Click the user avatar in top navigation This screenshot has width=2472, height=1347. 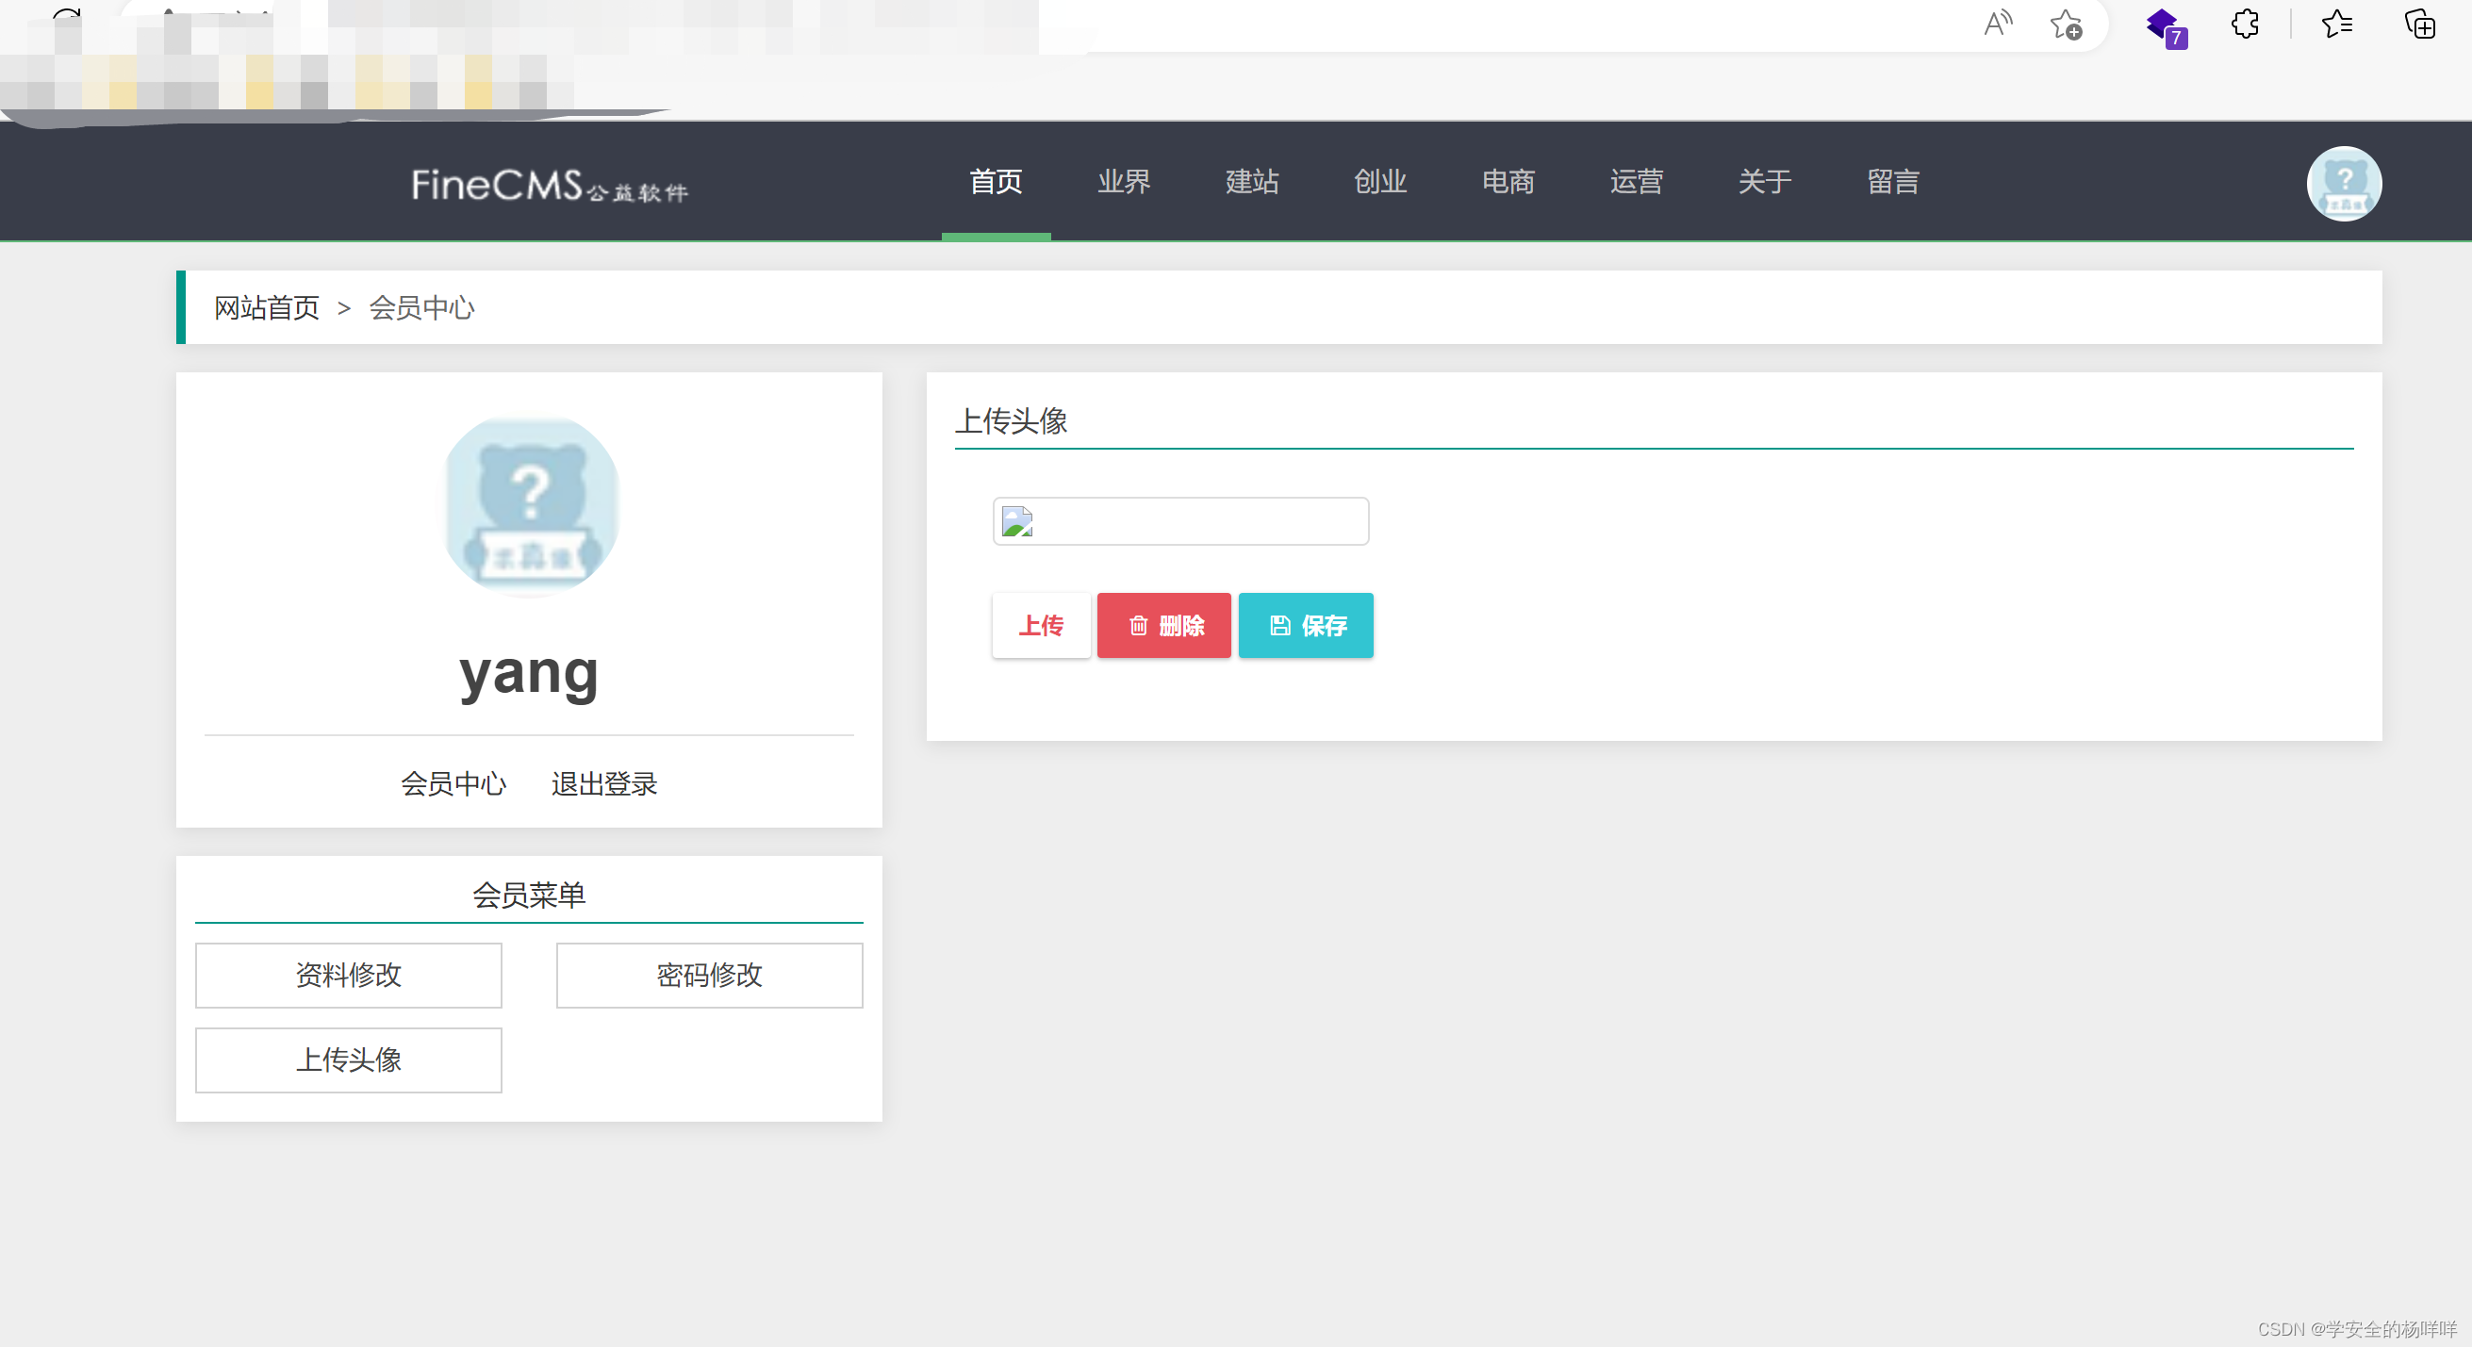(x=2344, y=183)
